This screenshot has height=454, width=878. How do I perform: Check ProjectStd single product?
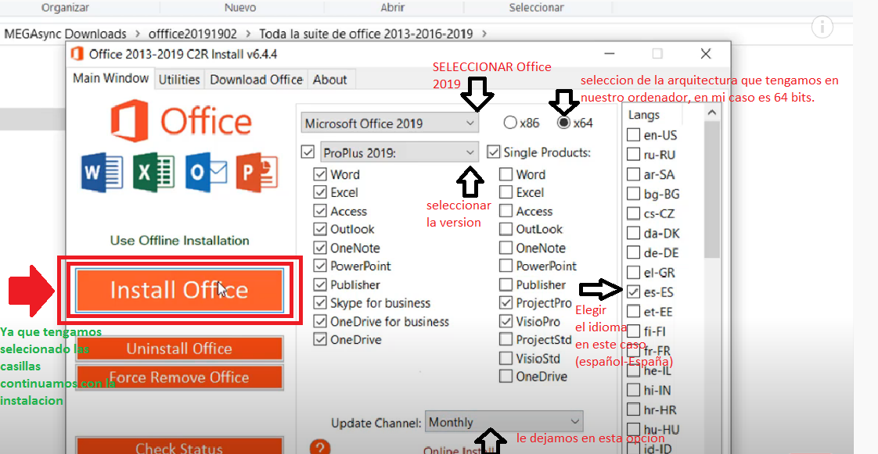pyautogui.click(x=506, y=339)
